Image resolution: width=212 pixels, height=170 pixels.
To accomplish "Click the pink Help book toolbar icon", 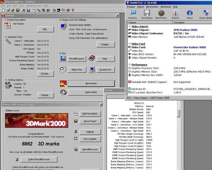I will point(68,10).
